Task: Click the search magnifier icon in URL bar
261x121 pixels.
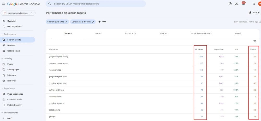Action: tap(49, 4)
